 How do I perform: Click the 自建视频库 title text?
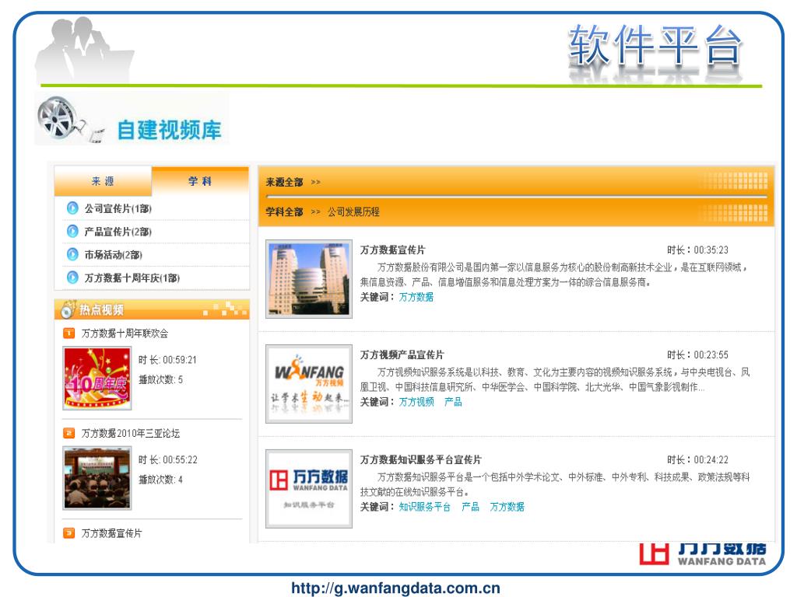click(169, 130)
